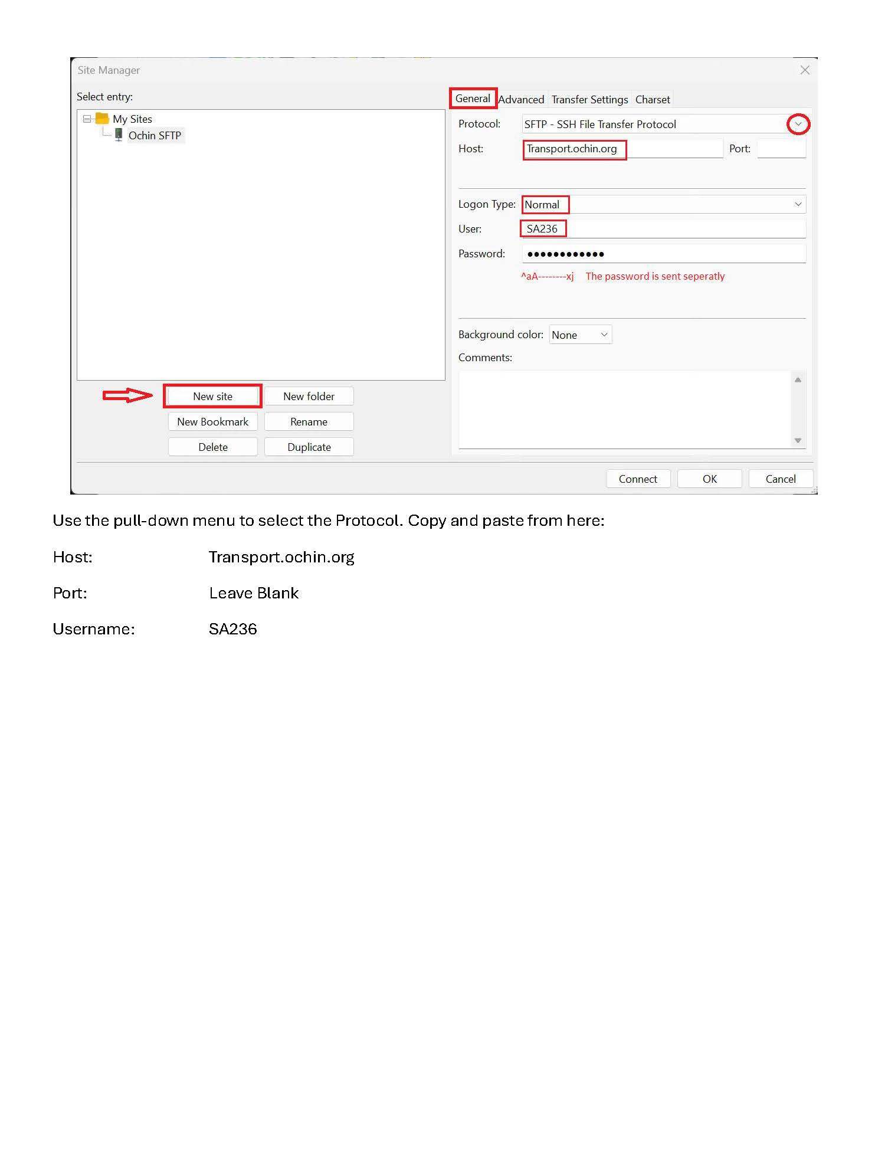Click the server icon beside Ochin SFTP
The width and height of the screenshot is (888, 1149).
(119, 135)
